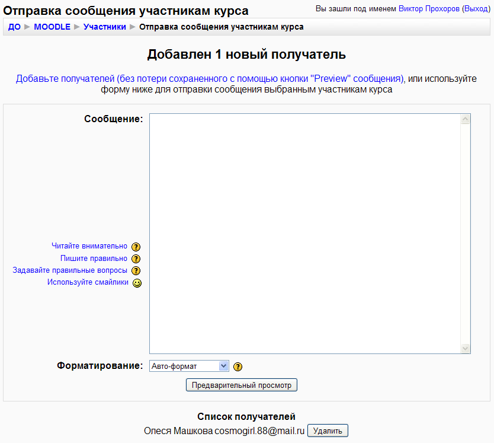The width and height of the screenshot is (494, 443).
Task: Open help icon next to Читайте внимательно
Action: [136, 247]
